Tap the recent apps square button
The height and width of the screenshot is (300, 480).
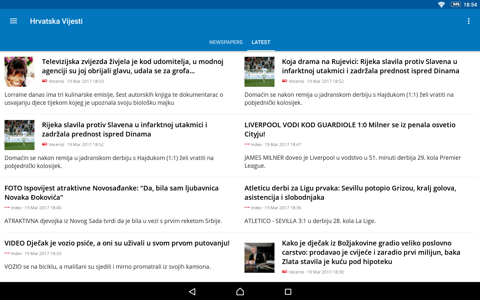click(x=288, y=291)
